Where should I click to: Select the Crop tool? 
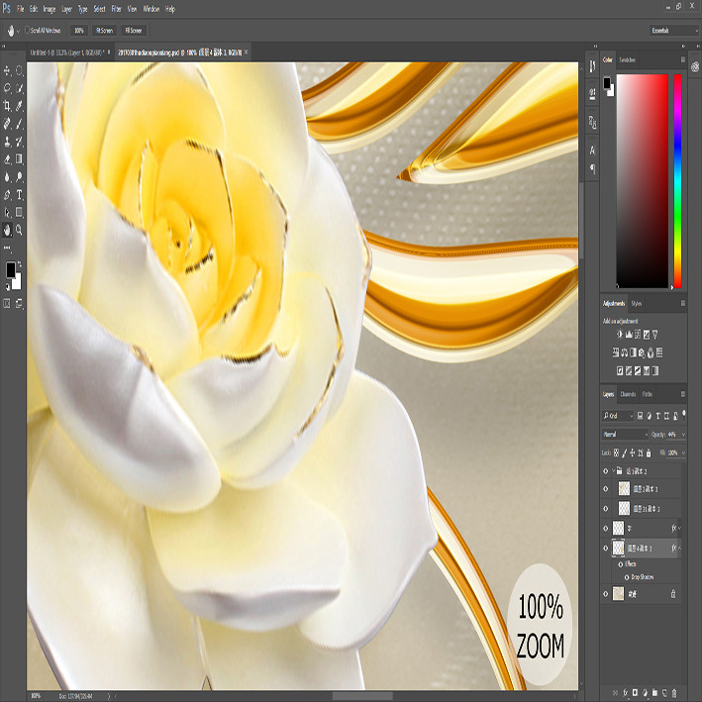(x=7, y=106)
